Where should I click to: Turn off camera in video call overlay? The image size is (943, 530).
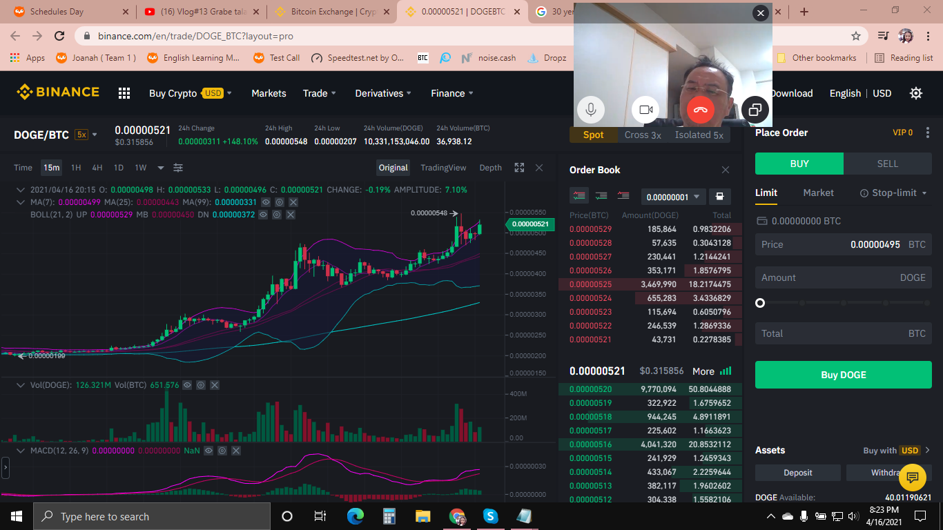point(645,110)
